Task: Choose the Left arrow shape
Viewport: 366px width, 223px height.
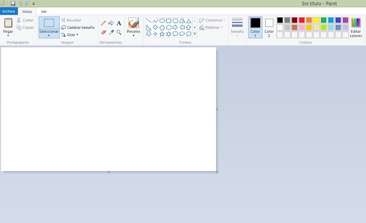Action: click(182, 28)
